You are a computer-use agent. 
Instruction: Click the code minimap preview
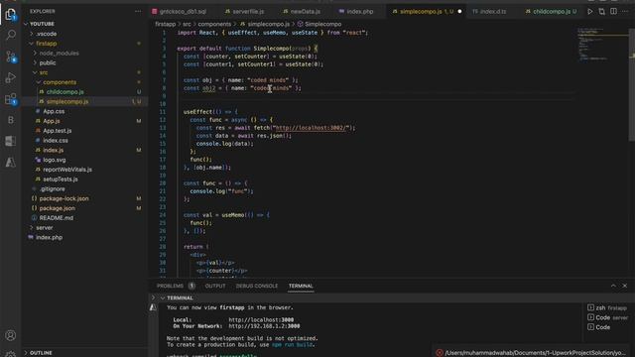coord(601,45)
